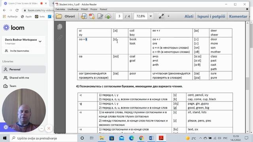Open the Windows Start menu
The image size is (253, 142).
click(x=5, y=138)
